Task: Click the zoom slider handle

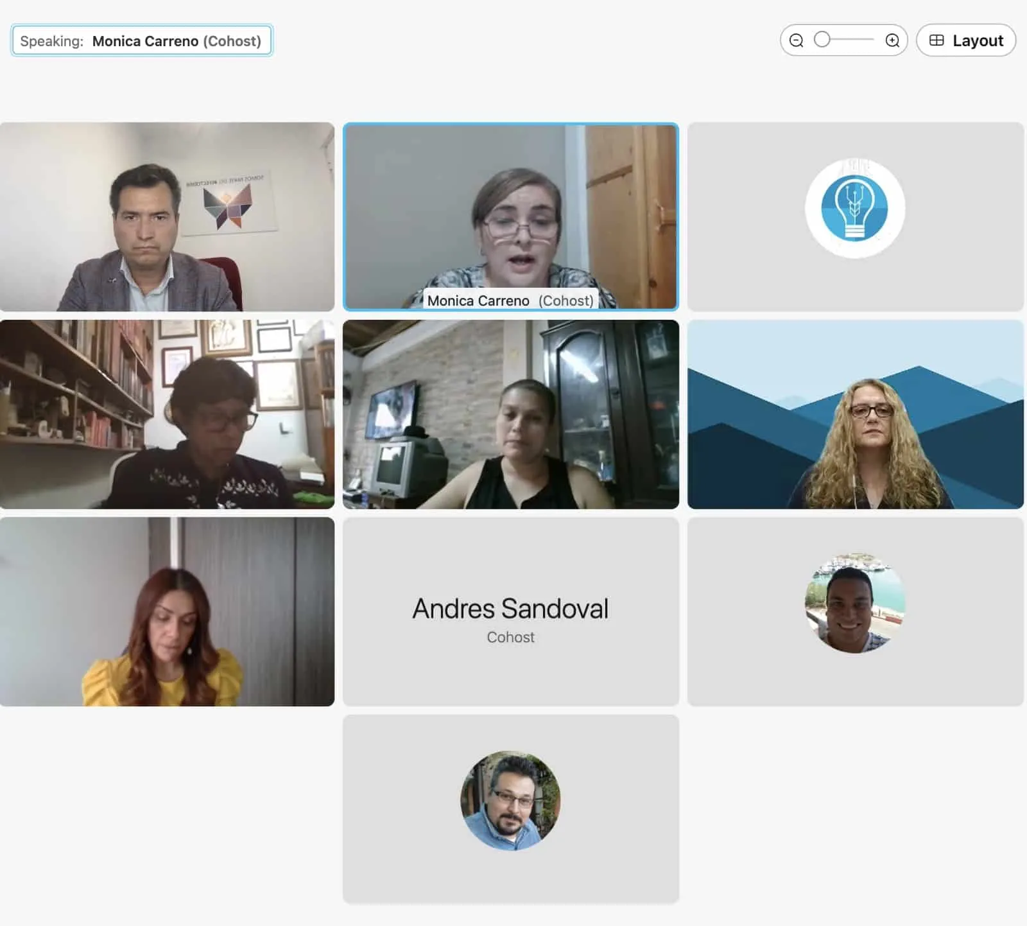Action: pyautogui.click(x=822, y=40)
